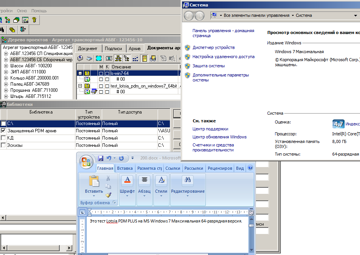Click the cyan square toolbar icon

pyautogui.click(x=99, y=58)
